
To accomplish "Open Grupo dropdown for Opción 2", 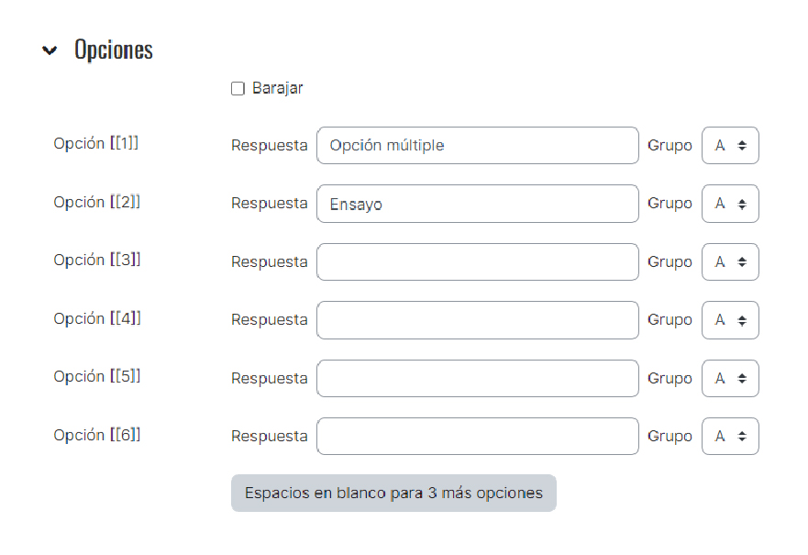I will (730, 204).
